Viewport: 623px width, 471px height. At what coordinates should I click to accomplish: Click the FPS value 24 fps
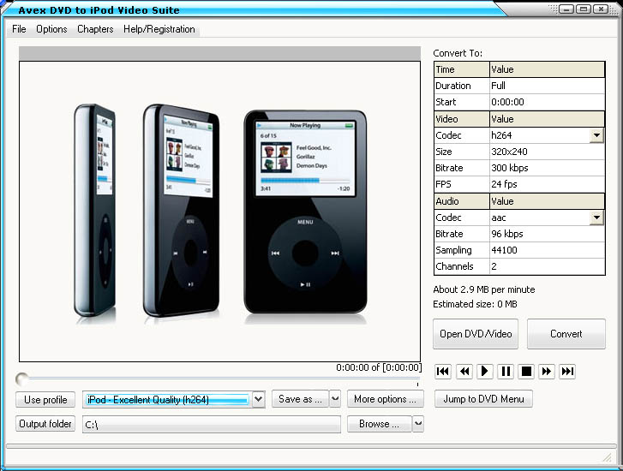tap(547, 184)
